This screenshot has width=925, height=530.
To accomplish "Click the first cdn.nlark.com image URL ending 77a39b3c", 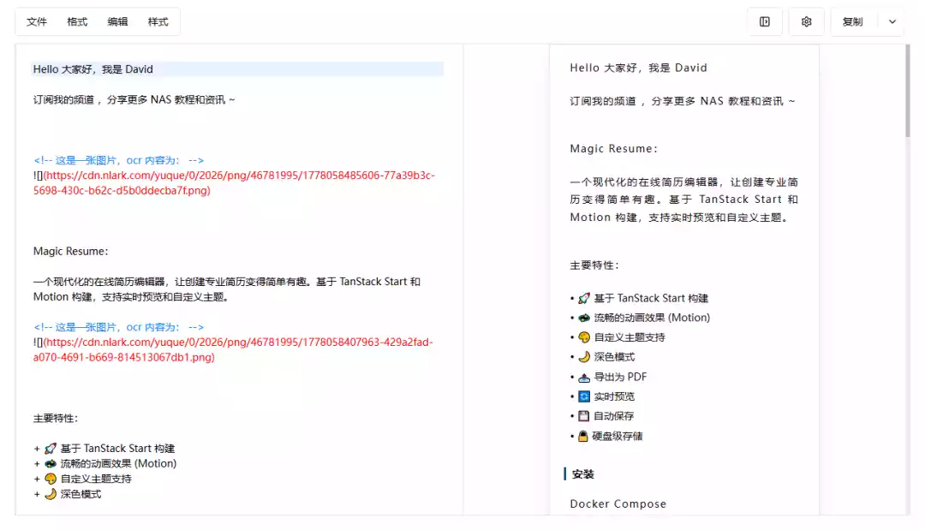I will click(x=234, y=182).
